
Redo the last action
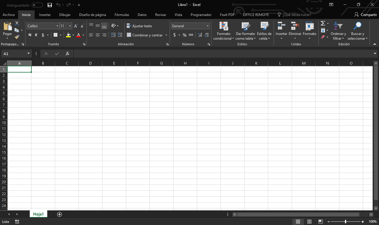pos(69,5)
